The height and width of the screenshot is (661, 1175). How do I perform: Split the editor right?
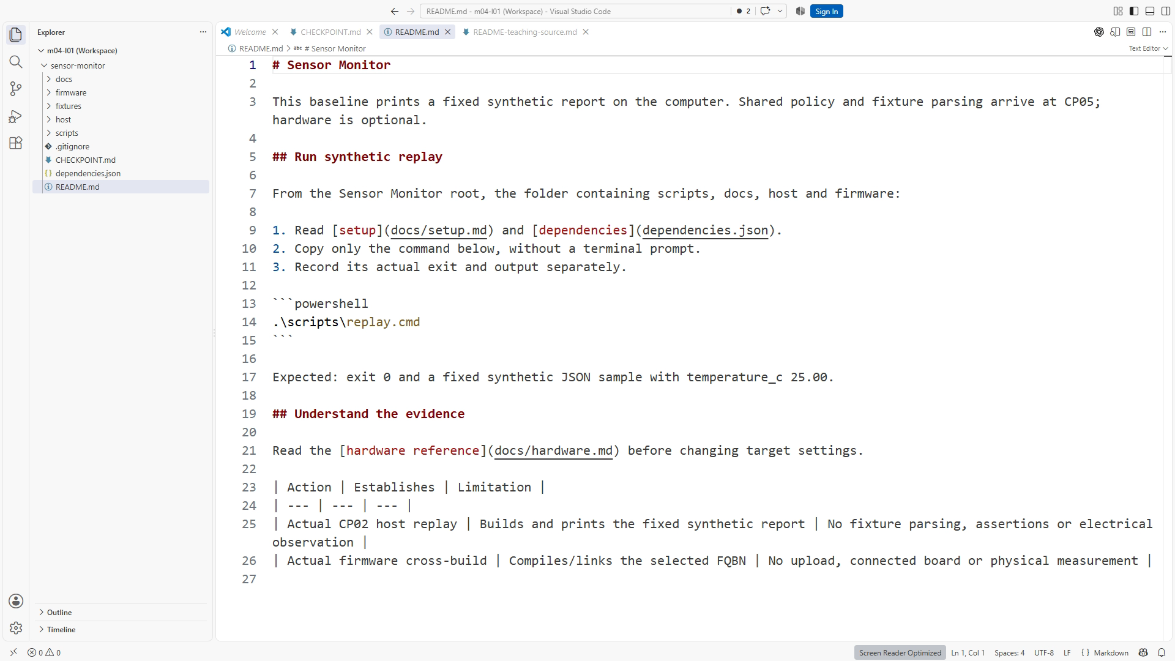point(1147,32)
